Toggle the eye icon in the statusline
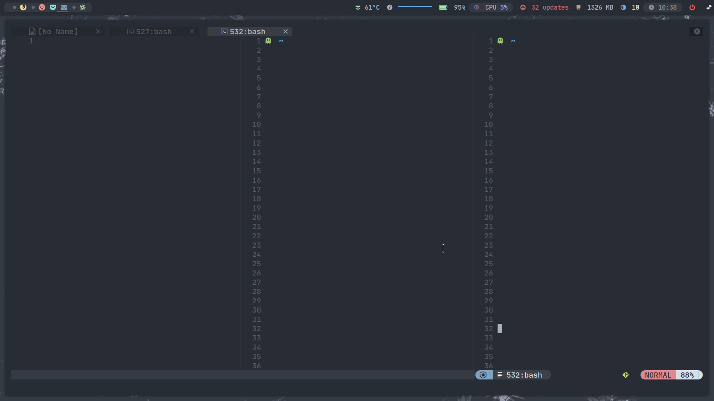714x401 pixels. [x=483, y=375]
